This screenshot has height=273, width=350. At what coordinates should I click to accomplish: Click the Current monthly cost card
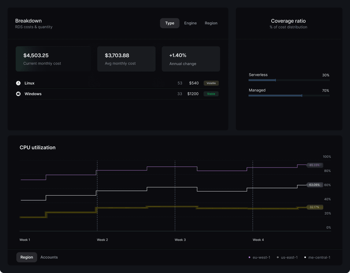click(x=53, y=59)
